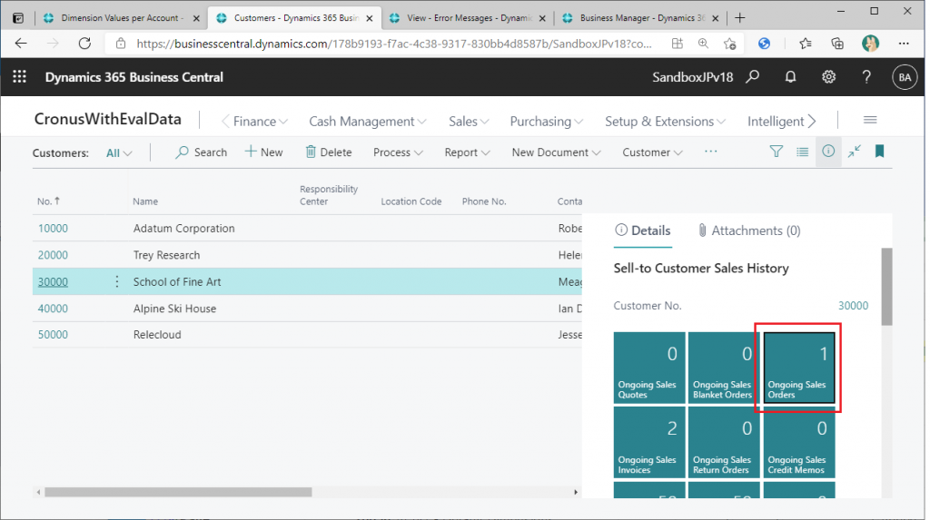Open the help question mark icon
The width and height of the screenshot is (930, 520).
coord(866,76)
